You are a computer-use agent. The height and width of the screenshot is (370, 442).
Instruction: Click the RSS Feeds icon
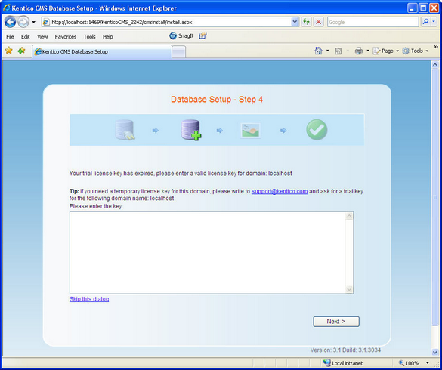coord(338,51)
